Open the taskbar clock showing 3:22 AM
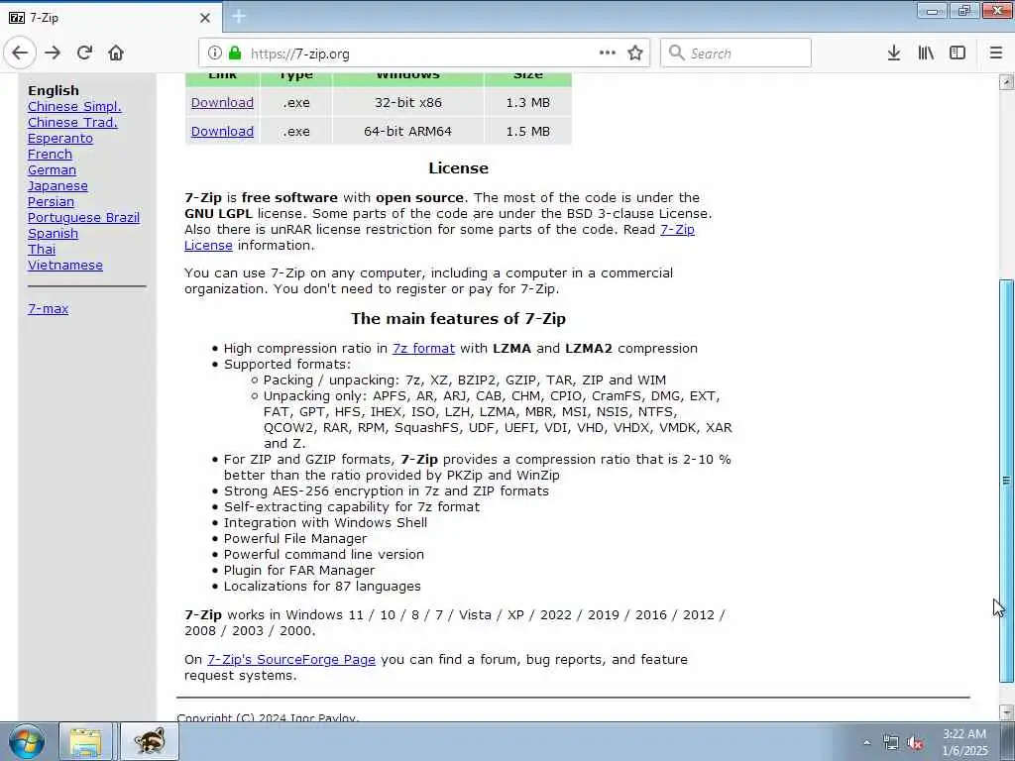1015x761 pixels. 964,742
